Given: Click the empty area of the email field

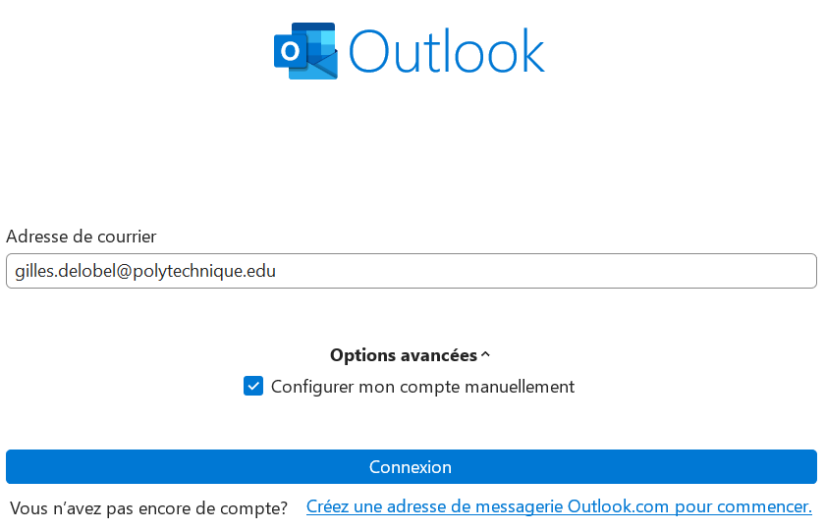Looking at the screenshot, I should [545, 271].
